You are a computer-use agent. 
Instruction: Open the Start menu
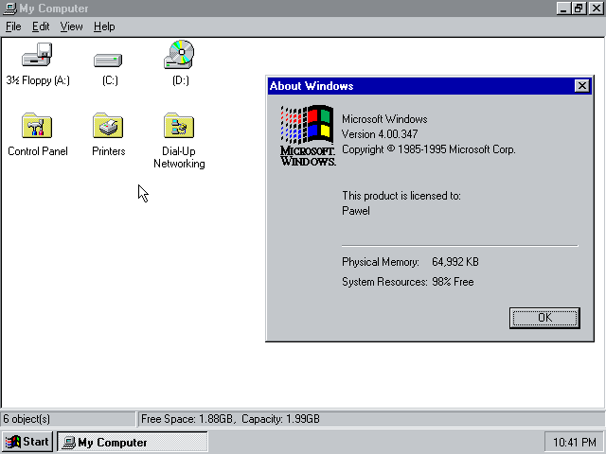[27, 442]
